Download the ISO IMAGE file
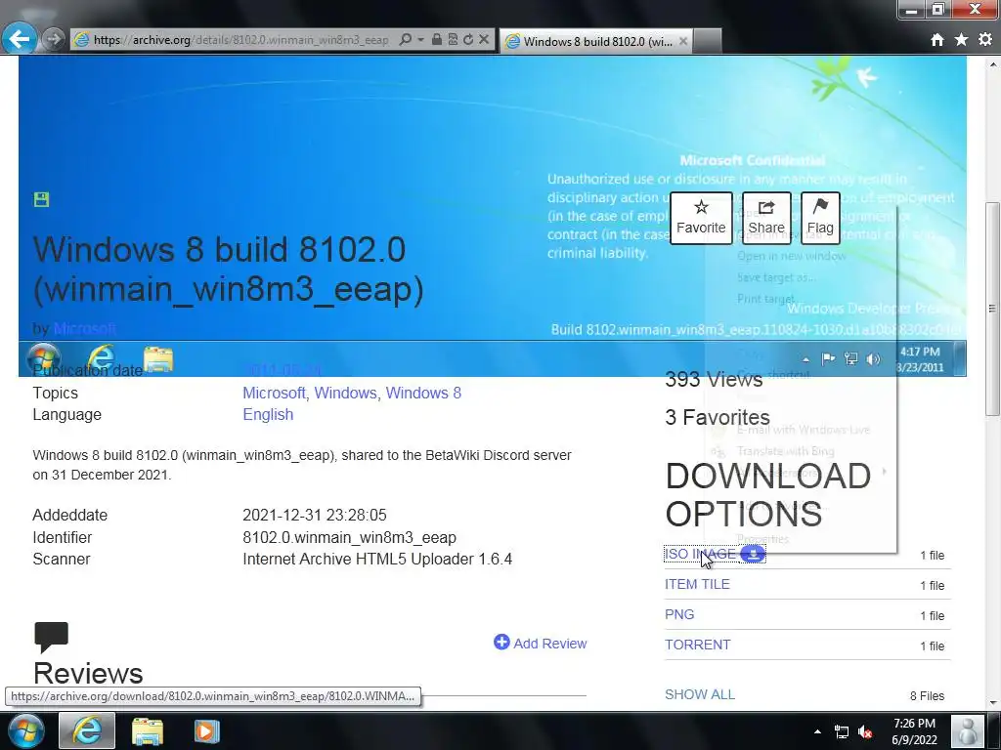This screenshot has width=1001, height=750. (700, 554)
